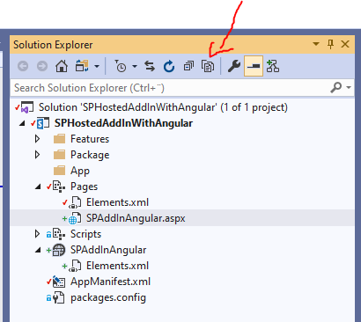
Task: Click the Scripts module icon
Action: tap(59, 234)
